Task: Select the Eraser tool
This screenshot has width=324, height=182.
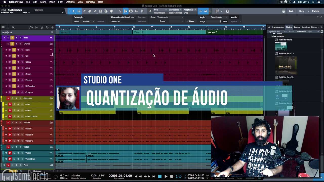Action: coord(90,11)
